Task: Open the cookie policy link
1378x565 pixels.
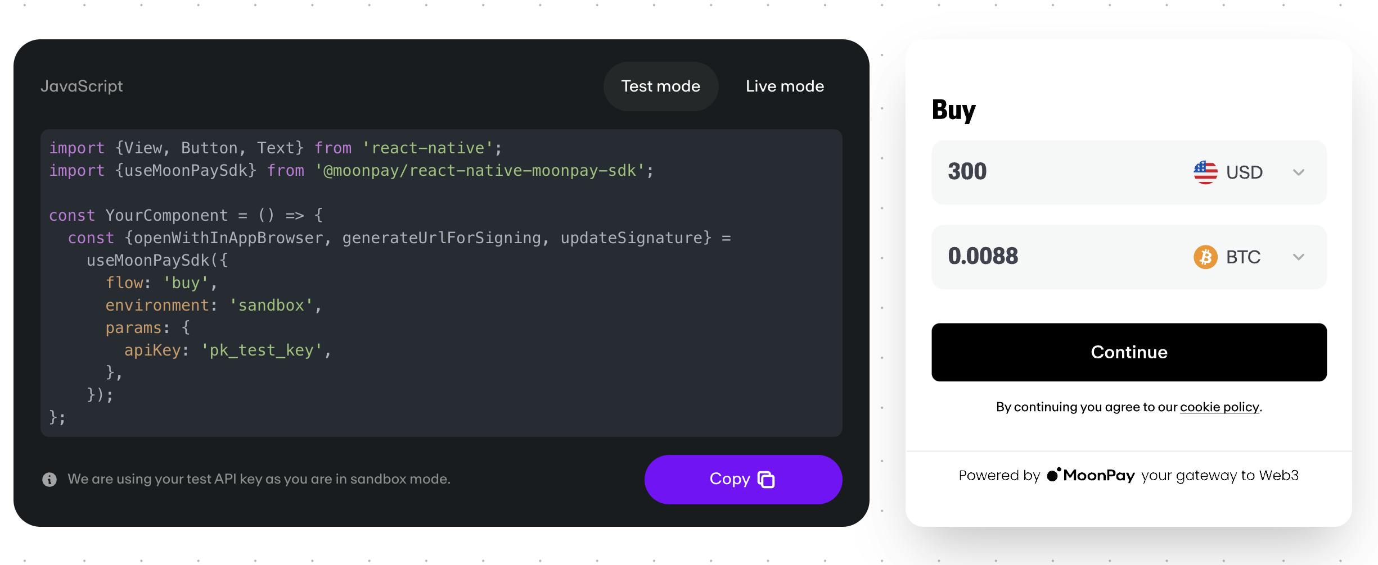Action: tap(1219, 407)
